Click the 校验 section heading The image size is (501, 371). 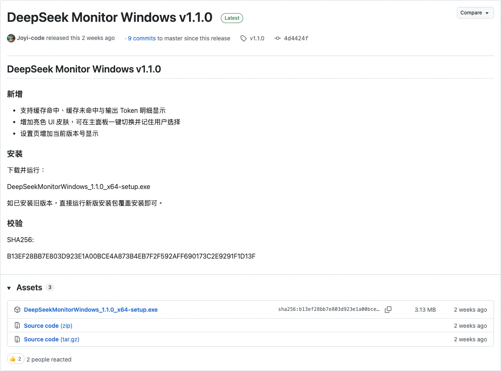pos(15,224)
